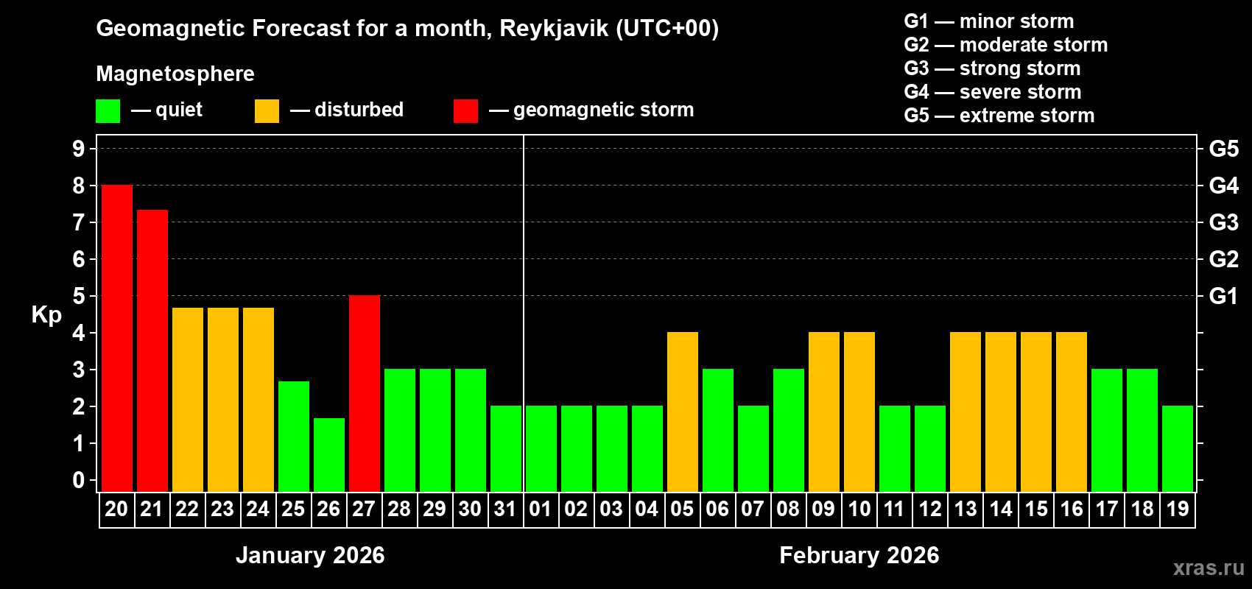Image resolution: width=1252 pixels, height=589 pixels.
Task: Click the Geomagnetic Forecast title
Action: (x=407, y=29)
